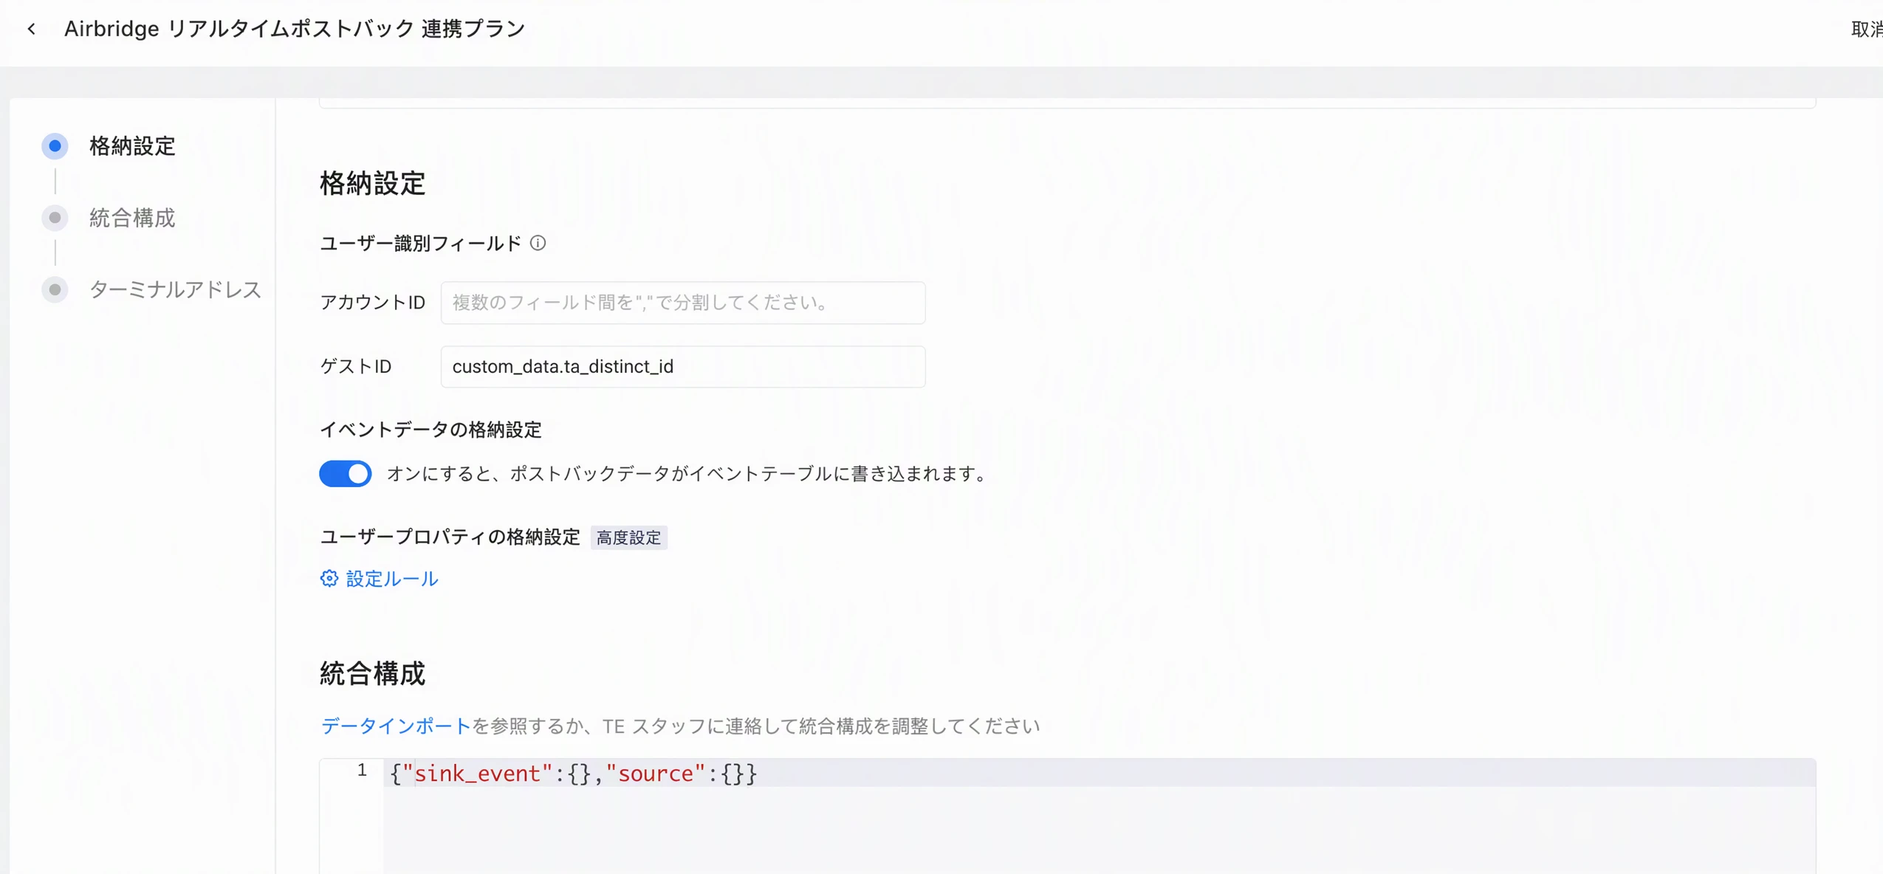Click inside the JSON code editor line
The image size is (1883, 874).
pyautogui.click(x=1099, y=773)
